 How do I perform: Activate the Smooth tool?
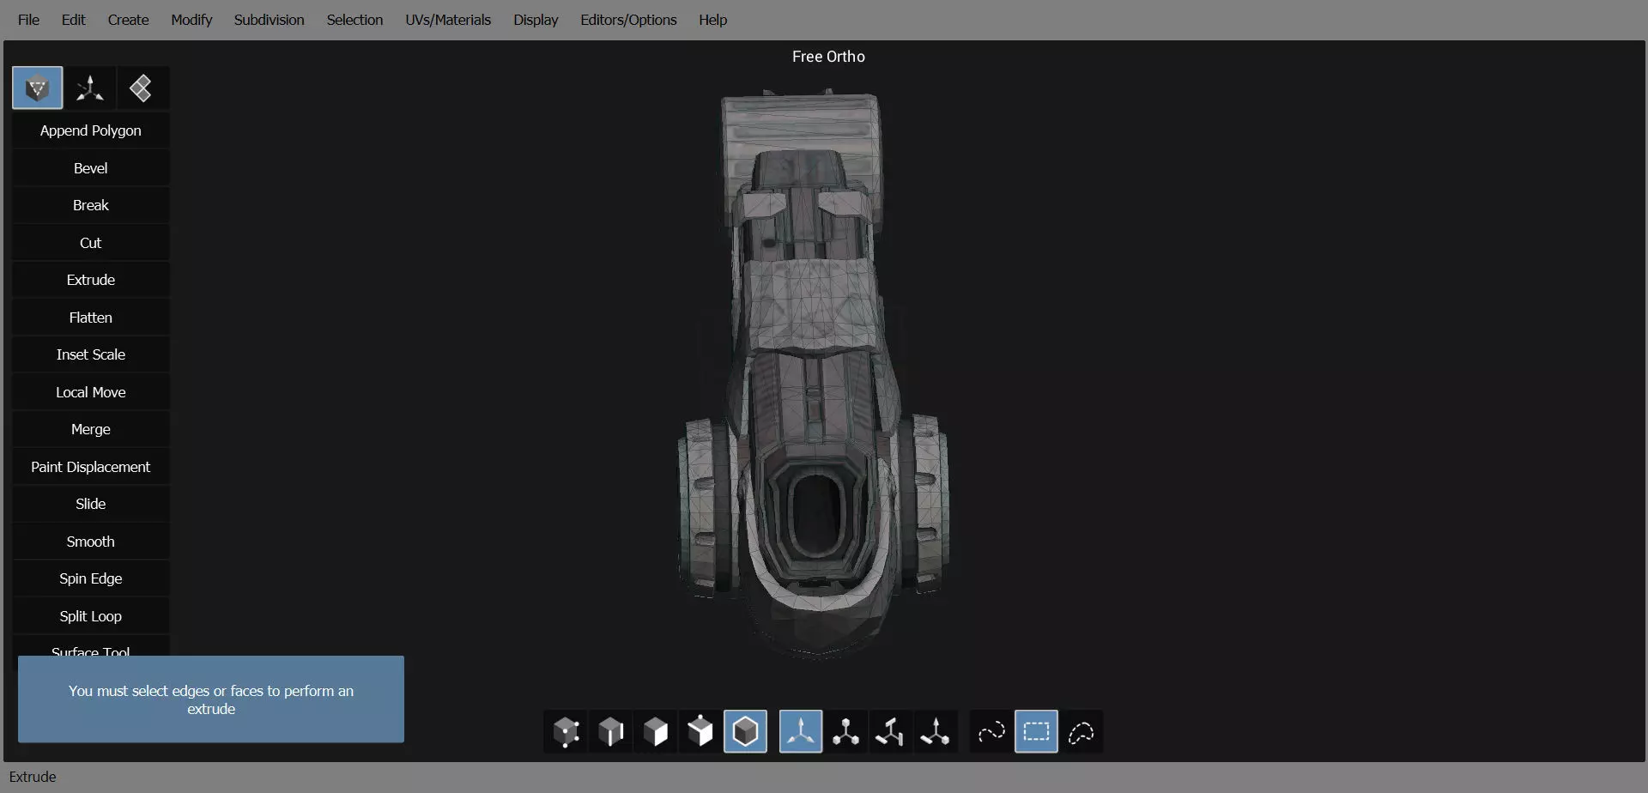coord(91,542)
